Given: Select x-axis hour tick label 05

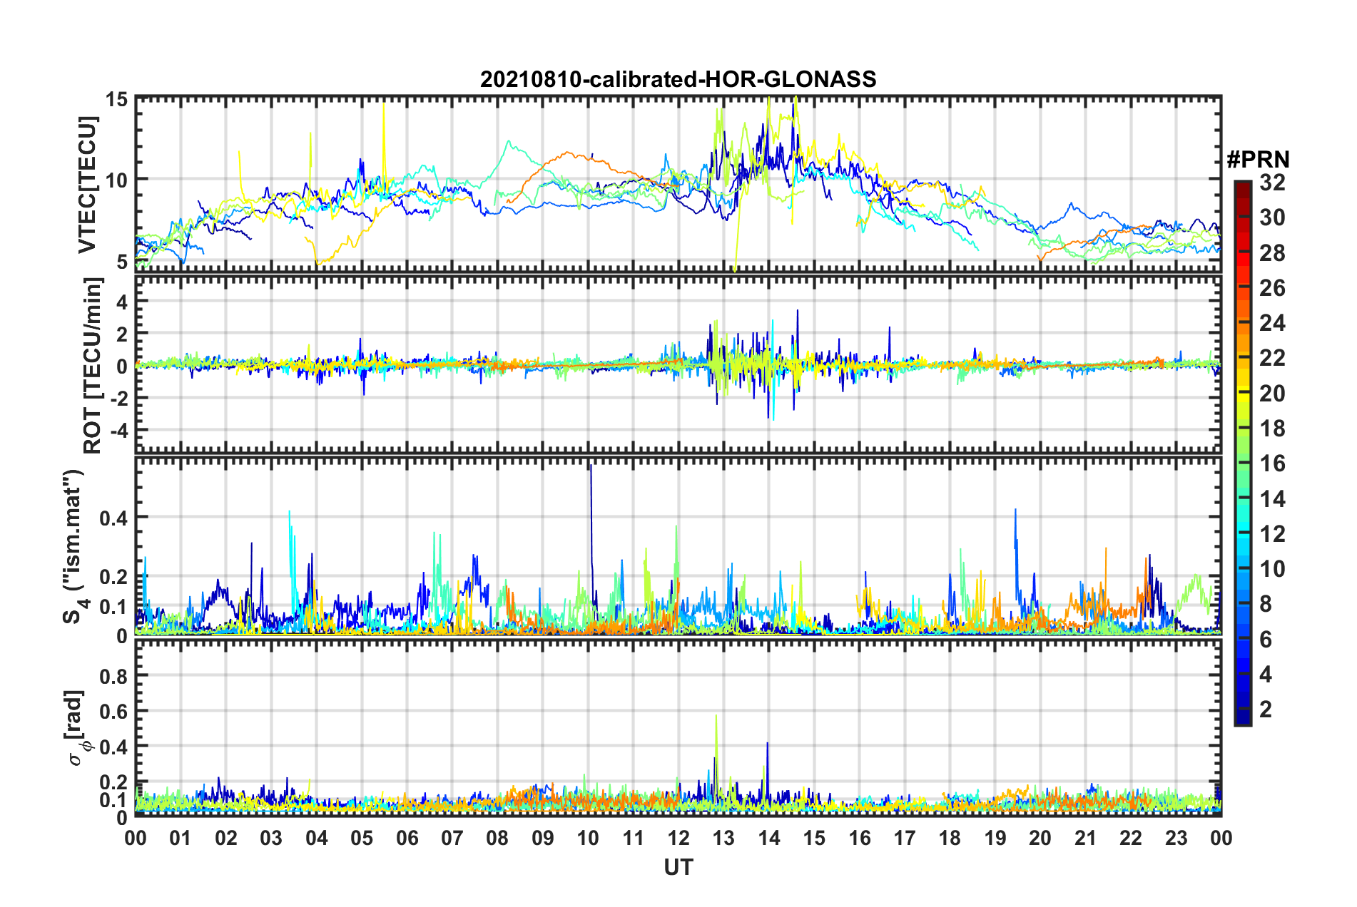Looking at the screenshot, I should point(362,838).
